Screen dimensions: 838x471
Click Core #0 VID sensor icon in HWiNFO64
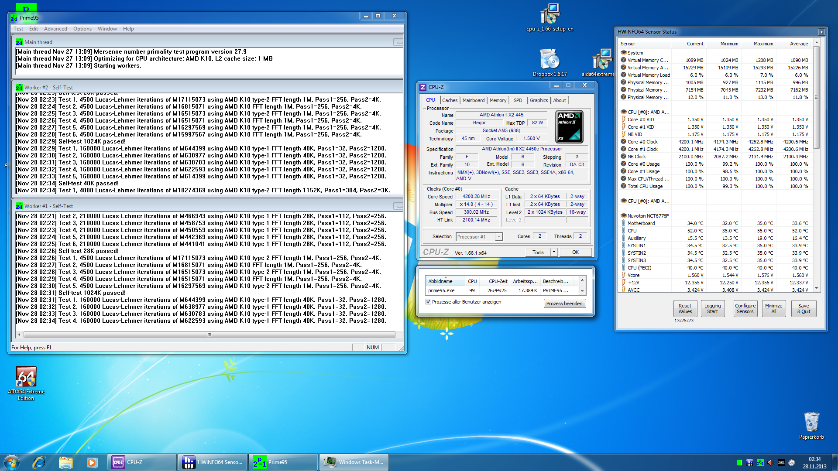624,119
